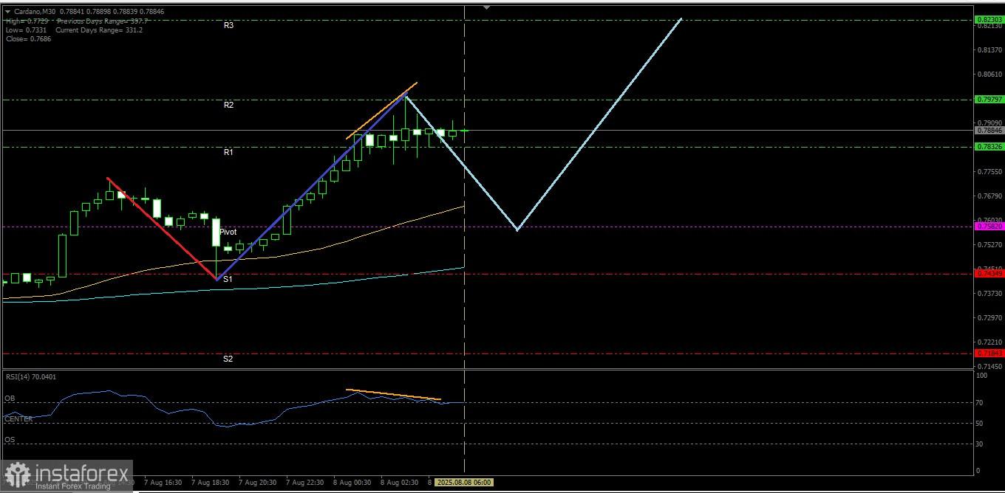This screenshot has height=493, width=1005.
Task: Click the 0.76790 value on price scale
Action: coord(989,196)
